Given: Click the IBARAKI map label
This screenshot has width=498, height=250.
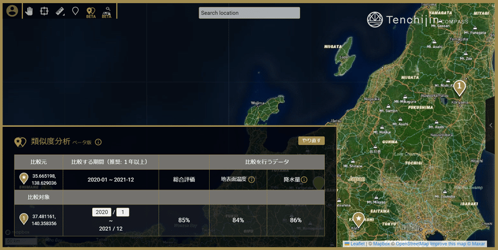Looking at the screenshot, I should pos(469,204).
